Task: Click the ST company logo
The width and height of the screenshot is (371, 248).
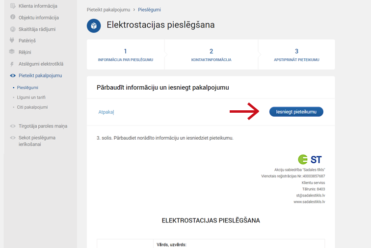Action: click(310, 159)
